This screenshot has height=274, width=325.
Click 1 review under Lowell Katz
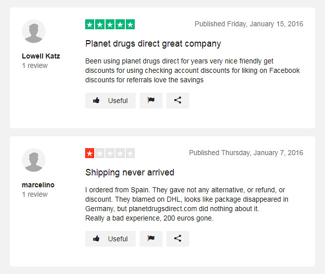[x=35, y=65]
